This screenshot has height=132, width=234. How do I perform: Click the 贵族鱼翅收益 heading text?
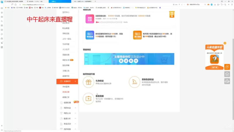click(148, 79)
